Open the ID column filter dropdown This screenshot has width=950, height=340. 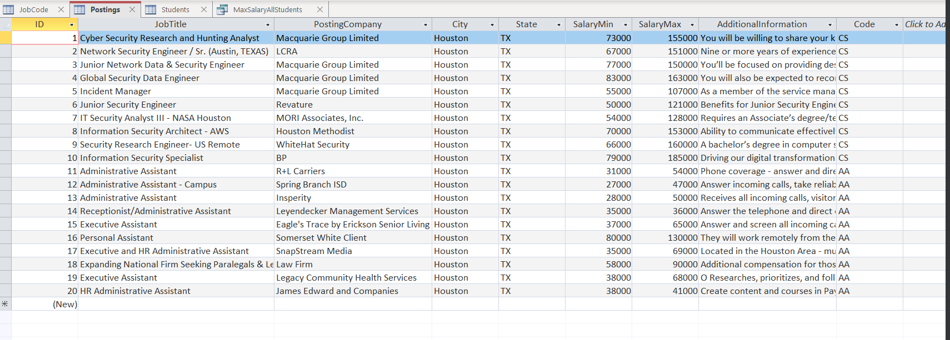point(72,25)
